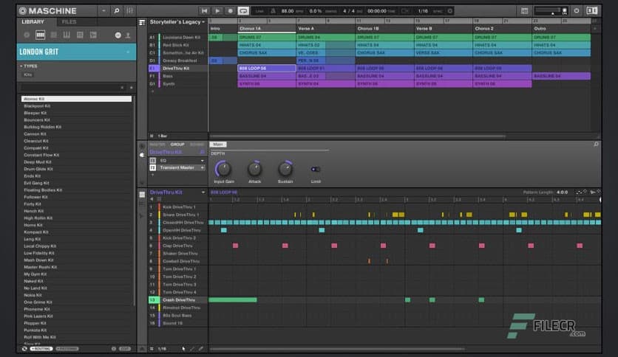
Task: Select group A1 Louisiana Down Kit
Action: tap(177, 38)
